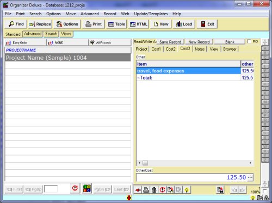The width and height of the screenshot is (272, 203).
Task: Click the OtherCost value field
Action: 191,177
